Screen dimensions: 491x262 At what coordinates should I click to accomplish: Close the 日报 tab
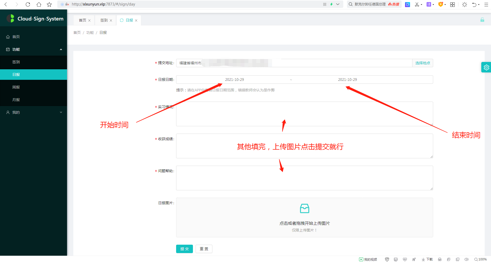[x=136, y=20]
